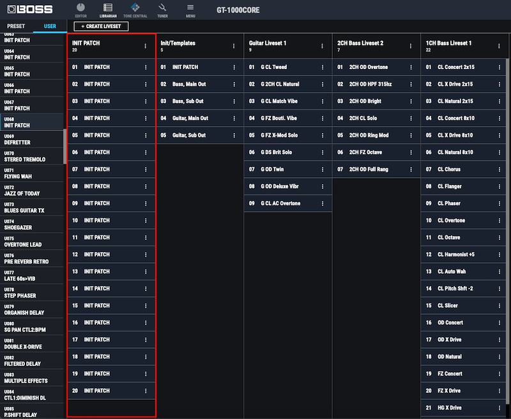
Task: Open the menu for CL Chorus patch
Action: point(500,170)
